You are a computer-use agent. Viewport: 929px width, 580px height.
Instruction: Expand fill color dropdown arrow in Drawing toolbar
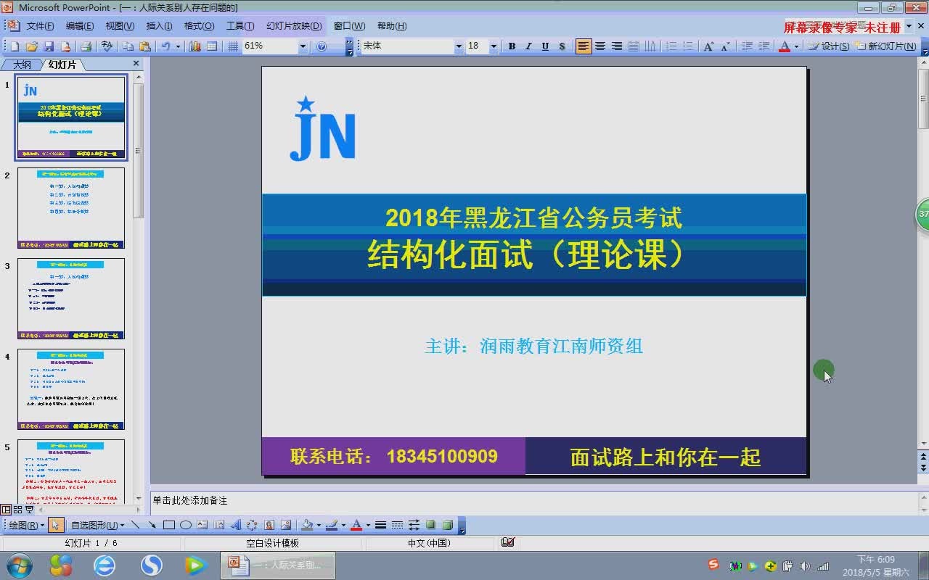(x=319, y=525)
